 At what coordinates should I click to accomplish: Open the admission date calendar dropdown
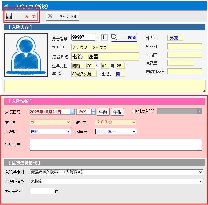(x=72, y=112)
